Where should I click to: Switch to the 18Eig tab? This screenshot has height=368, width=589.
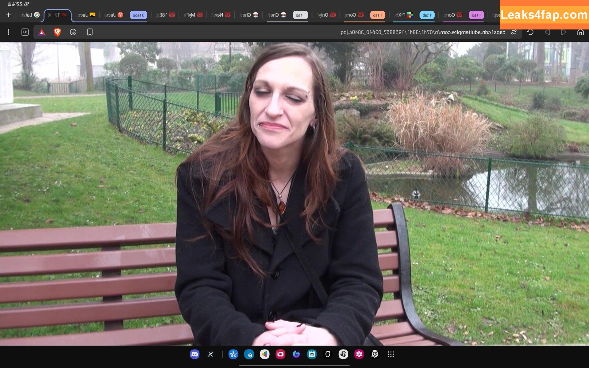165,15
